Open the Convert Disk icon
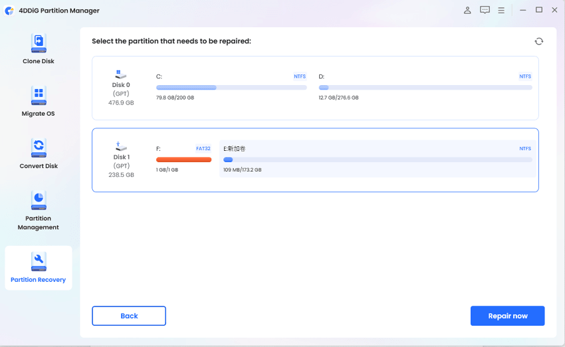Image resolution: width=565 pixels, height=347 pixels. pos(39,148)
